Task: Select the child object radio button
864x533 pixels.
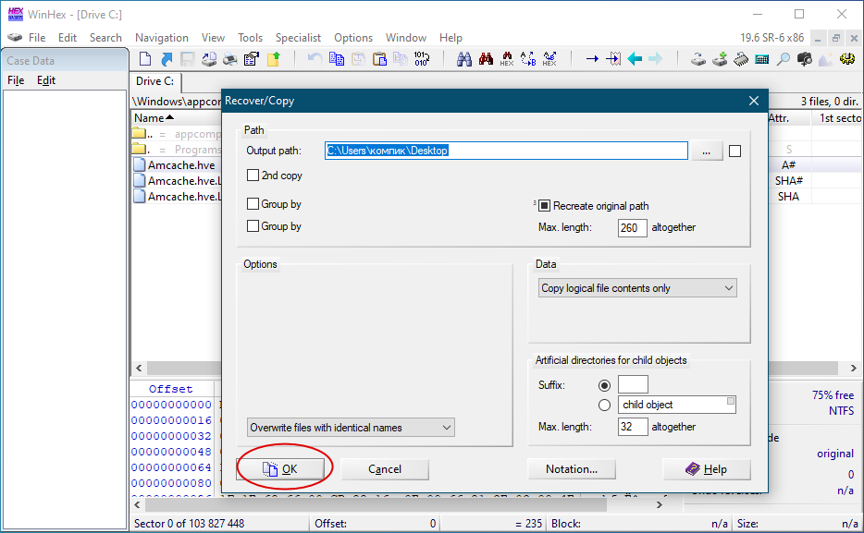Action: pyautogui.click(x=604, y=406)
